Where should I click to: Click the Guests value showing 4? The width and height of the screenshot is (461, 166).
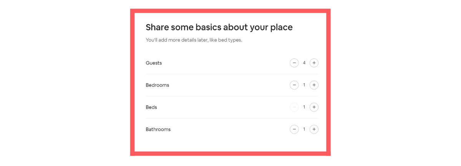304,63
